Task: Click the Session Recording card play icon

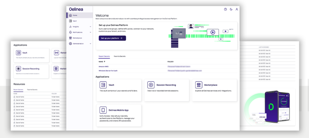Action: [x=151, y=85]
